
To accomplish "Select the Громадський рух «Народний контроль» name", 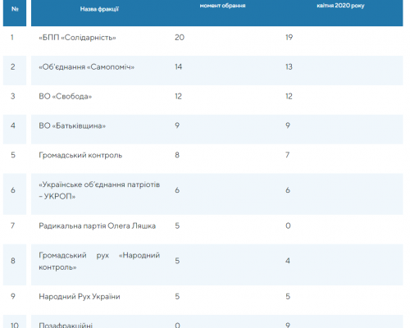I will [x=99, y=261].
